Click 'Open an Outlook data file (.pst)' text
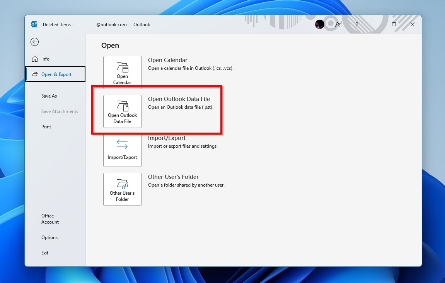 click(181, 107)
